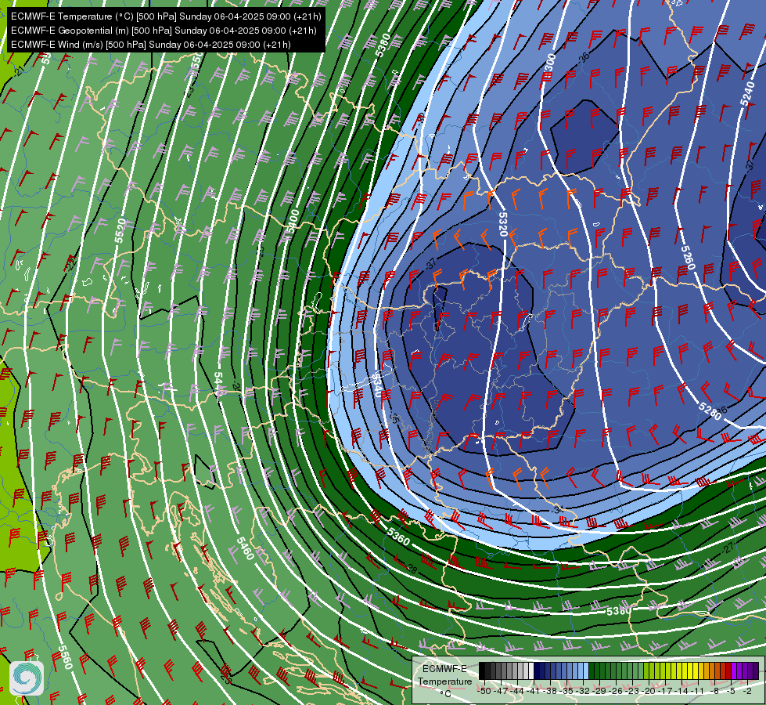Click the -27 isotherm label
Screen dimensions: 766x705
pyautogui.click(x=728, y=548)
